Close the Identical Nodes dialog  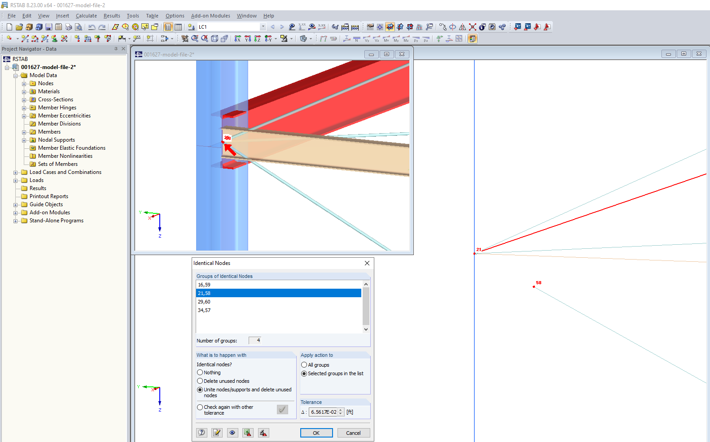pos(367,263)
